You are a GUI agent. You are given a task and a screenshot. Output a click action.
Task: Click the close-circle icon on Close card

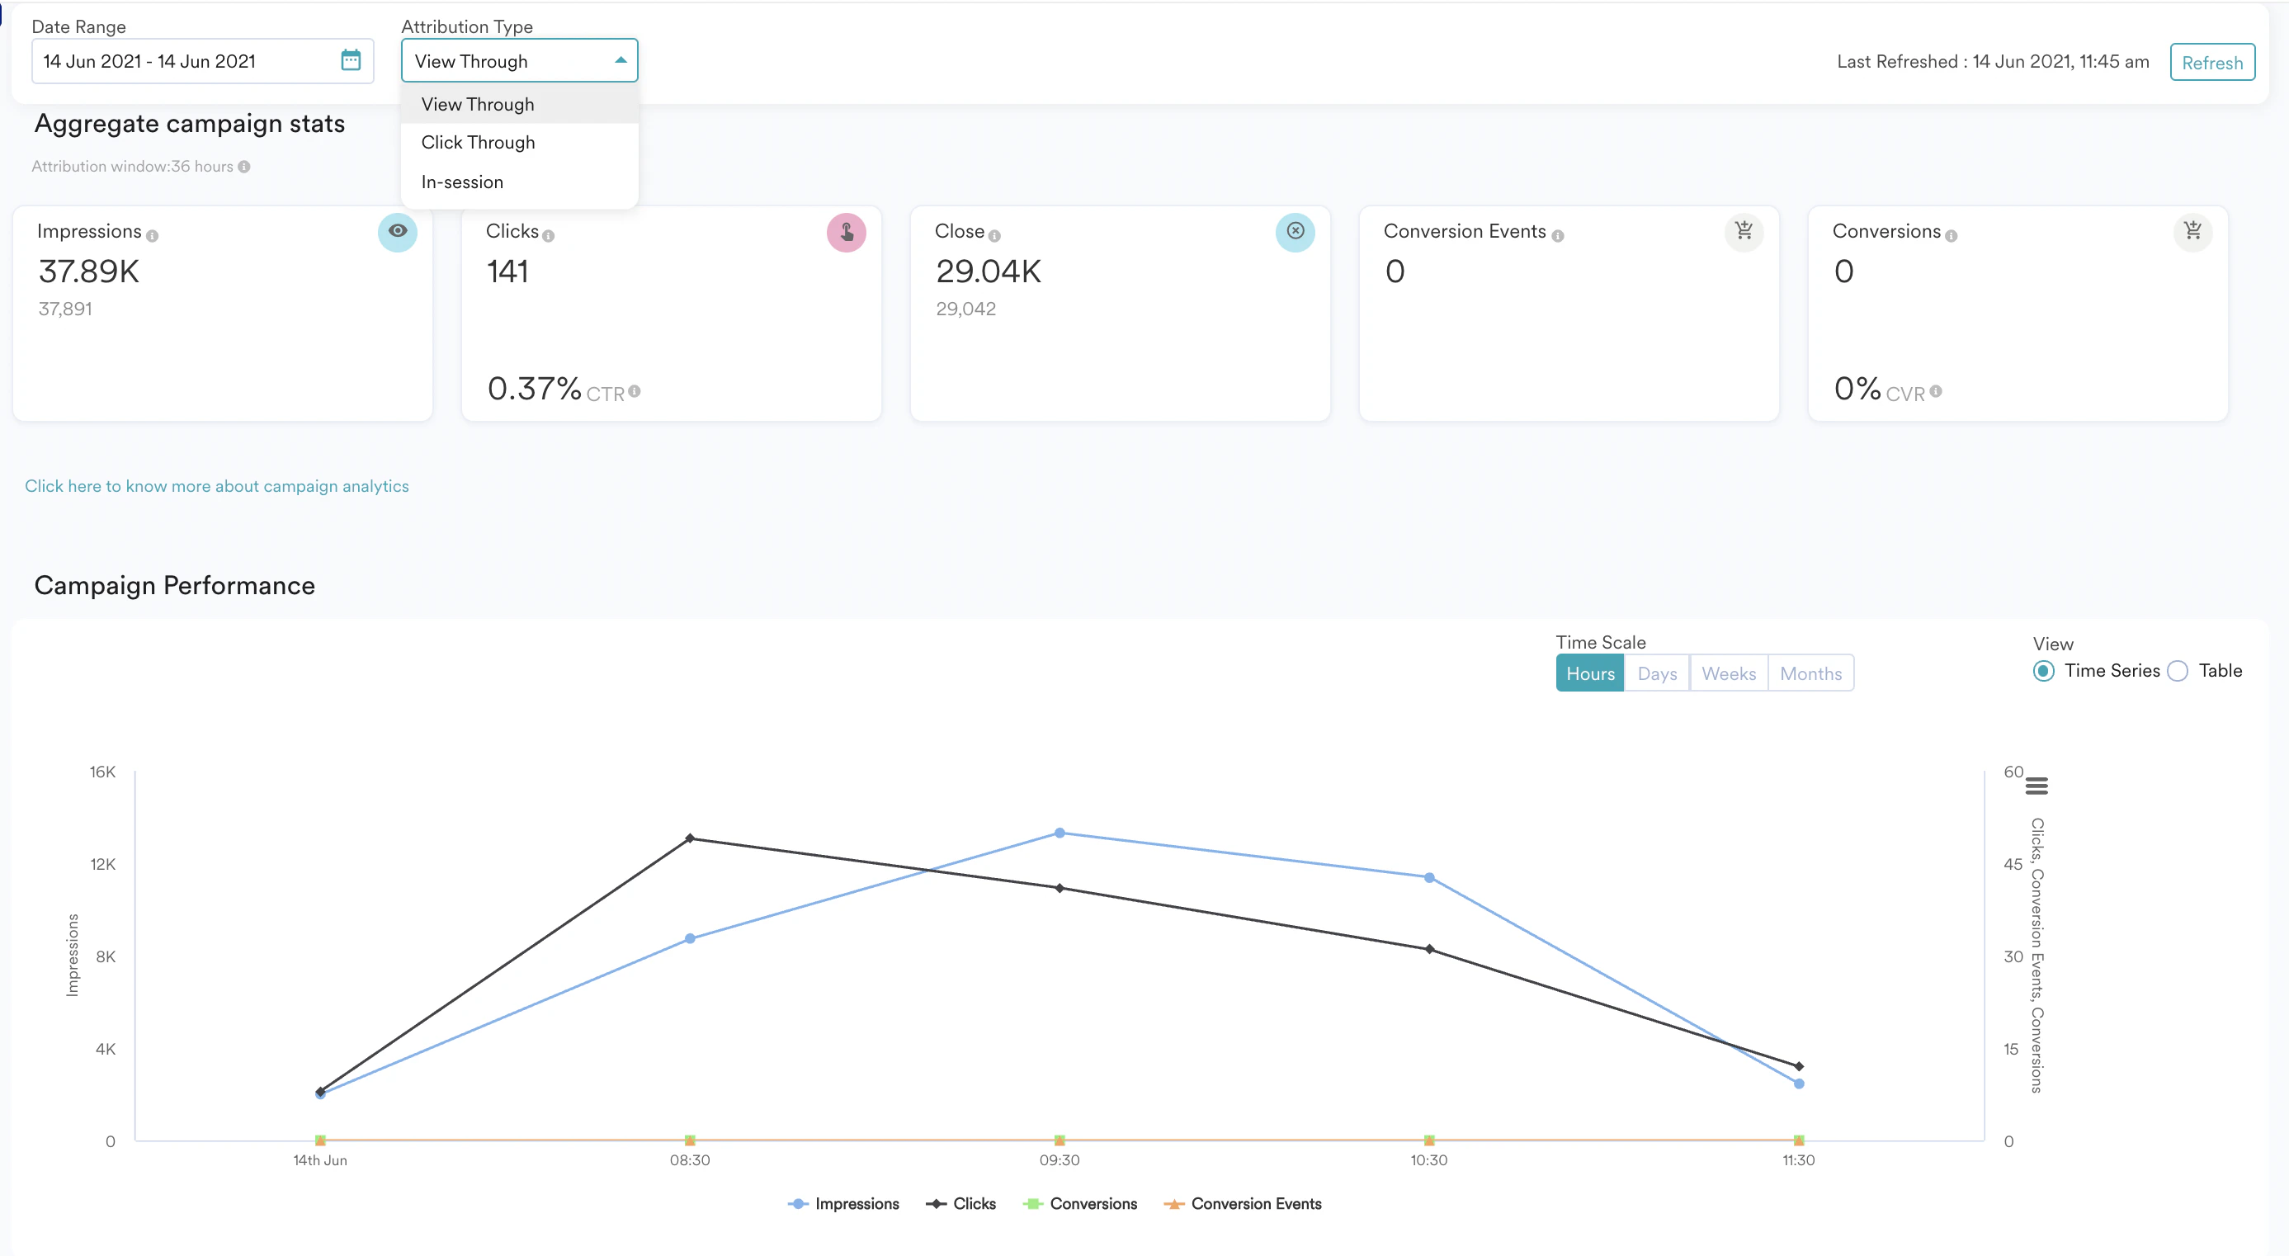[x=1296, y=232]
